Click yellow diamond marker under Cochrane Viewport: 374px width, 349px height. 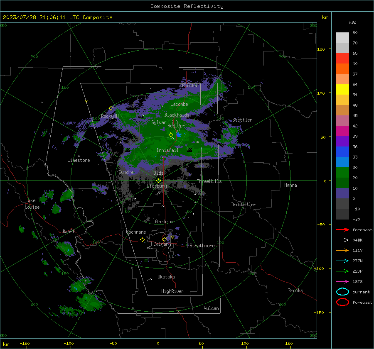point(142,240)
